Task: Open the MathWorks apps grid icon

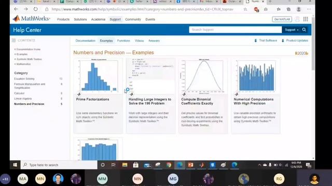Action: tap(306, 19)
